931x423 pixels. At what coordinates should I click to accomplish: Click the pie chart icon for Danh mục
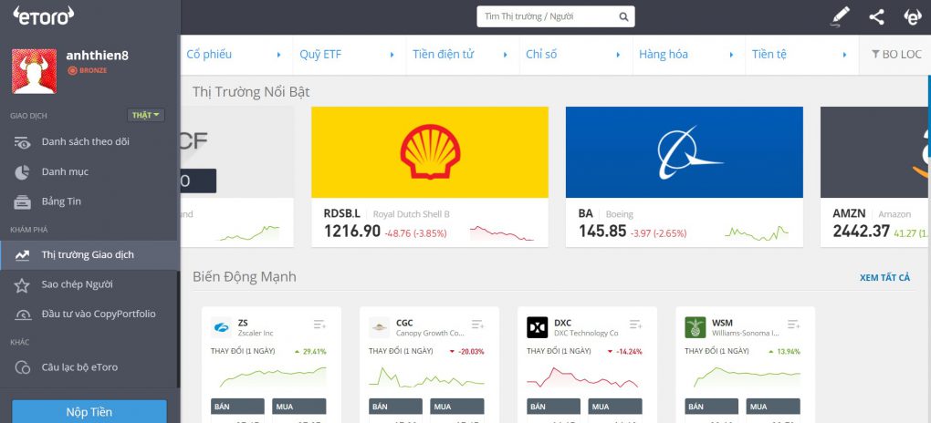(22, 172)
